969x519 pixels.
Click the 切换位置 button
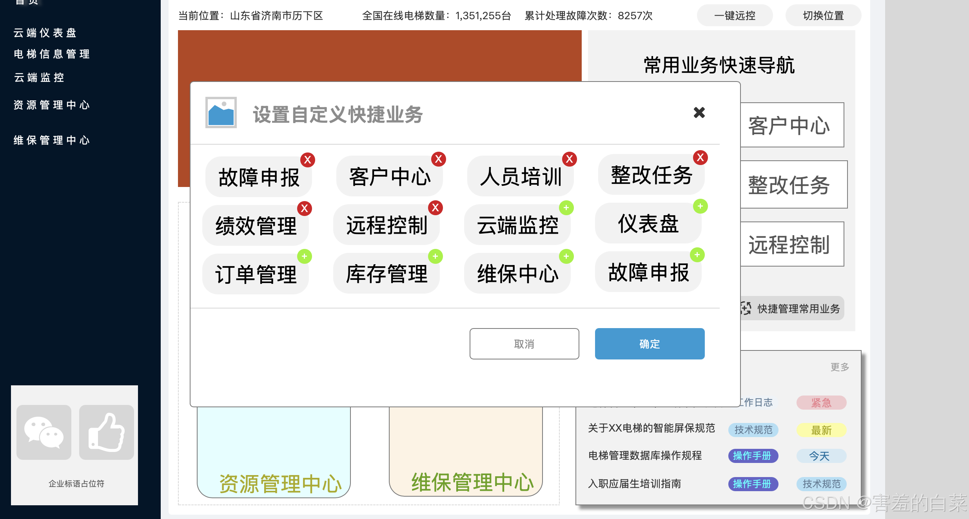(823, 16)
